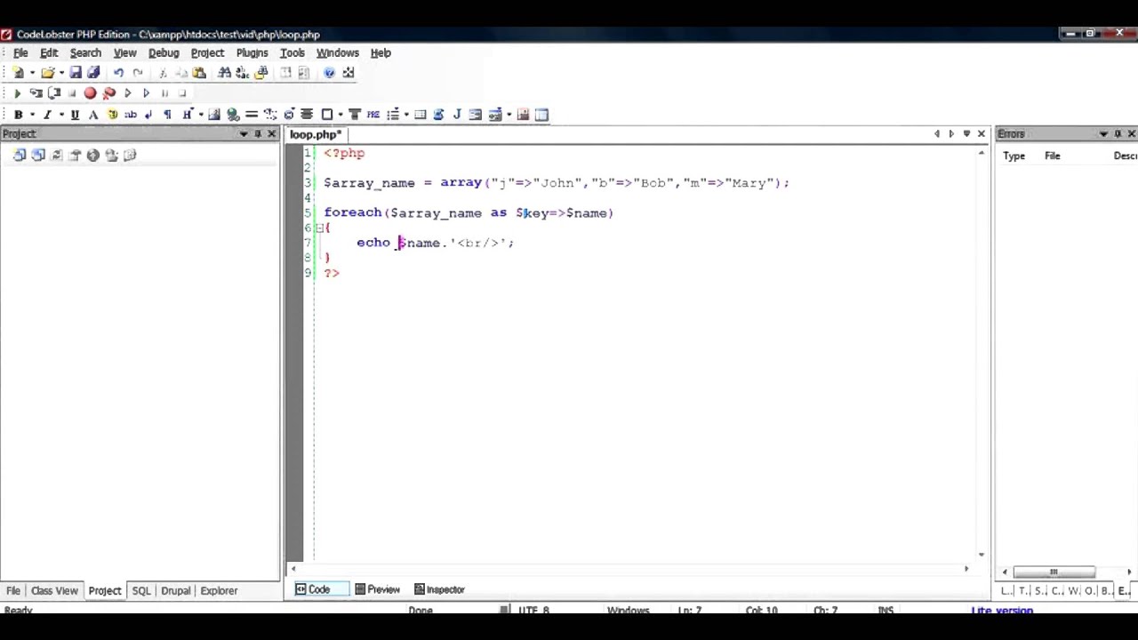
Task: Click the paragraph pilcrow icon
Action: [x=166, y=115]
